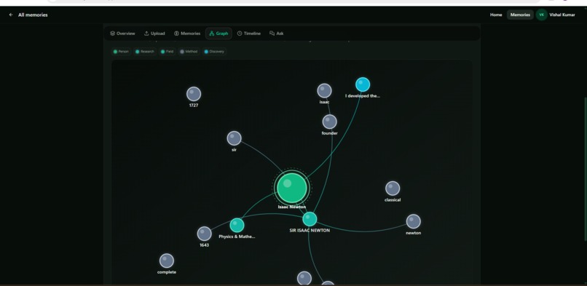Viewport: 587px width, 286px height.
Task: Click the back arrow beside All memories
Action: 11,15
